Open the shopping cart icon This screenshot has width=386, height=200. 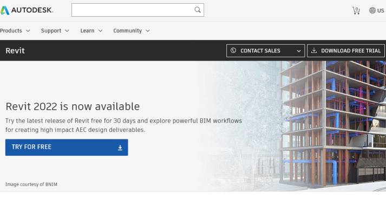tap(356, 10)
